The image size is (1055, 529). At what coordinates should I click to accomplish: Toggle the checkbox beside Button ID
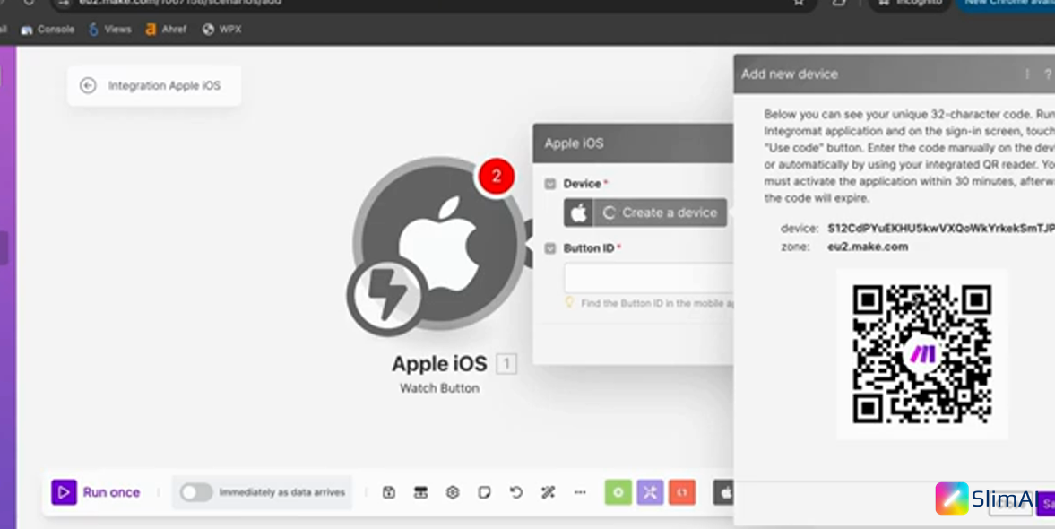[550, 248]
